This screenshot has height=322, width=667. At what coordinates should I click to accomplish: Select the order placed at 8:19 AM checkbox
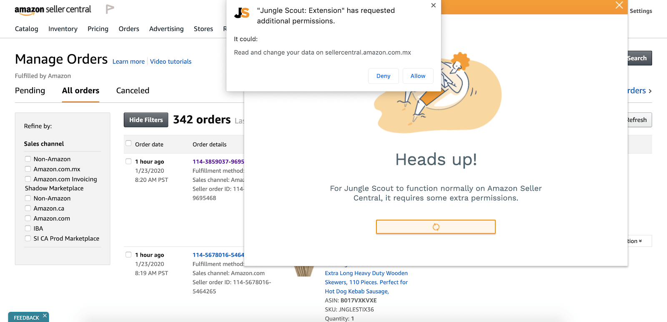[x=128, y=255]
